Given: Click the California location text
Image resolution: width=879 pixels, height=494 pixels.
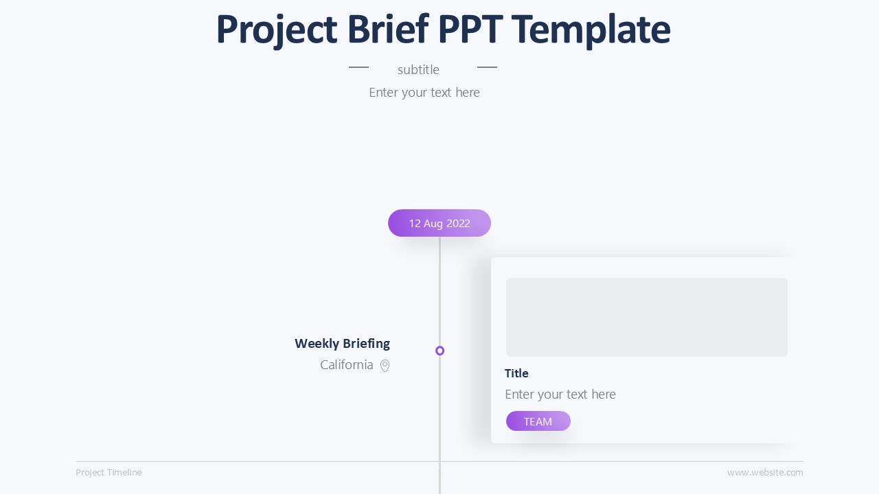Looking at the screenshot, I should [x=346, y=364].
